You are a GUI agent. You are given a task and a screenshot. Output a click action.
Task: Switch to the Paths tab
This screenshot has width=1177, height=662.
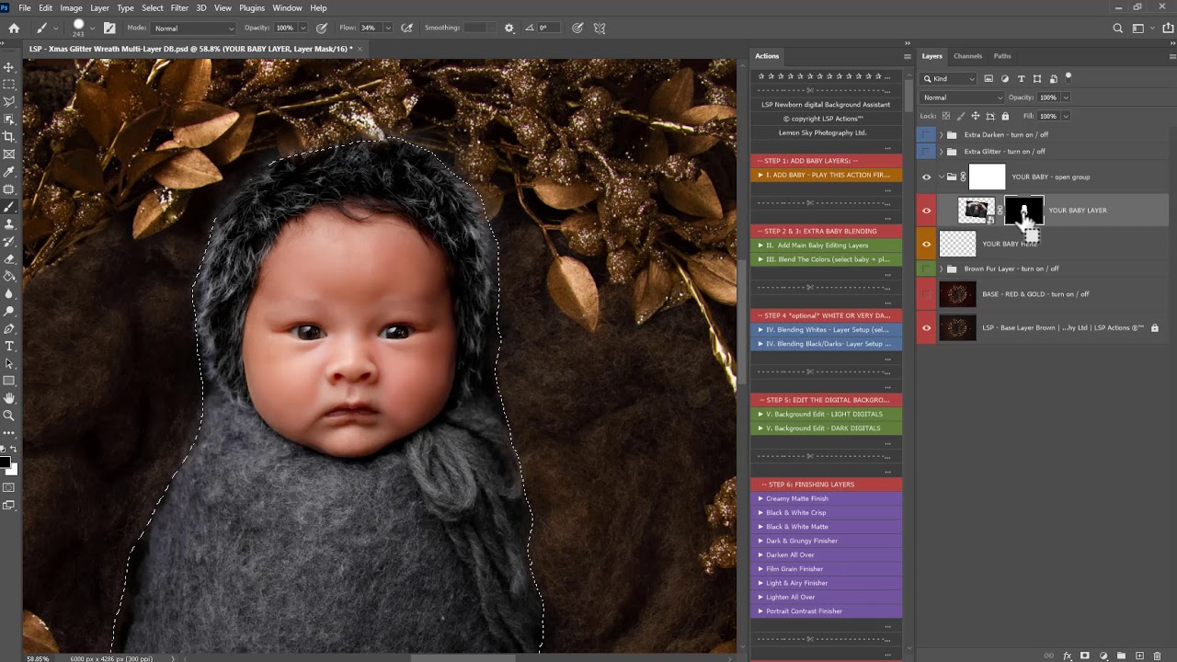[x=1002, y=56]
